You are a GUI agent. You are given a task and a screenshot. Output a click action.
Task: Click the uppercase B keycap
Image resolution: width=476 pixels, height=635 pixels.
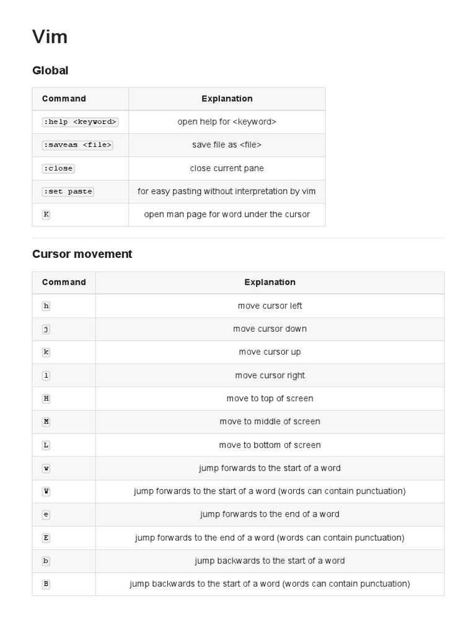coord(46,584)
